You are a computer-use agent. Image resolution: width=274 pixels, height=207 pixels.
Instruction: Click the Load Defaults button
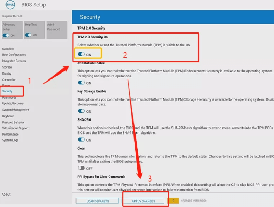97,201
